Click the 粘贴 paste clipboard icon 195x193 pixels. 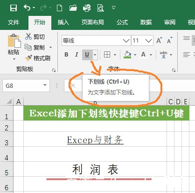14,41
